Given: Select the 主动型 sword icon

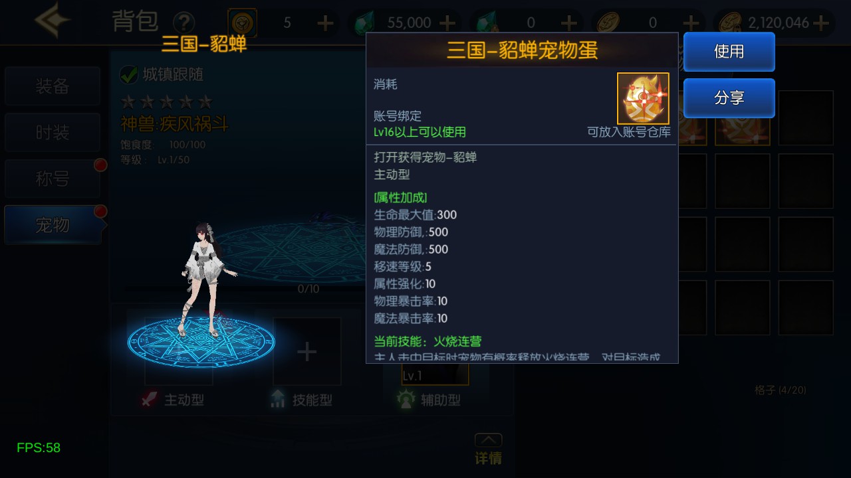Looking at the screenshot, I should pos(150,399).
